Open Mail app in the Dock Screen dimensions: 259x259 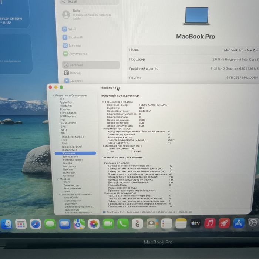[65, 224]
